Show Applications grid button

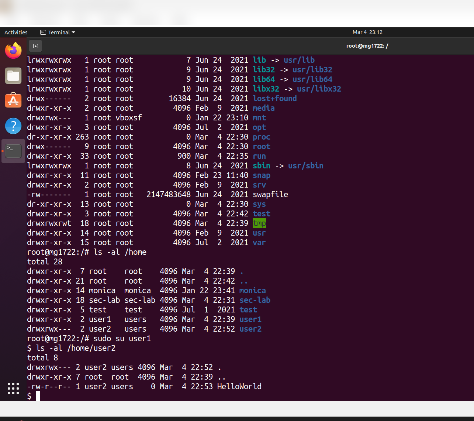[x=13, y=389]
